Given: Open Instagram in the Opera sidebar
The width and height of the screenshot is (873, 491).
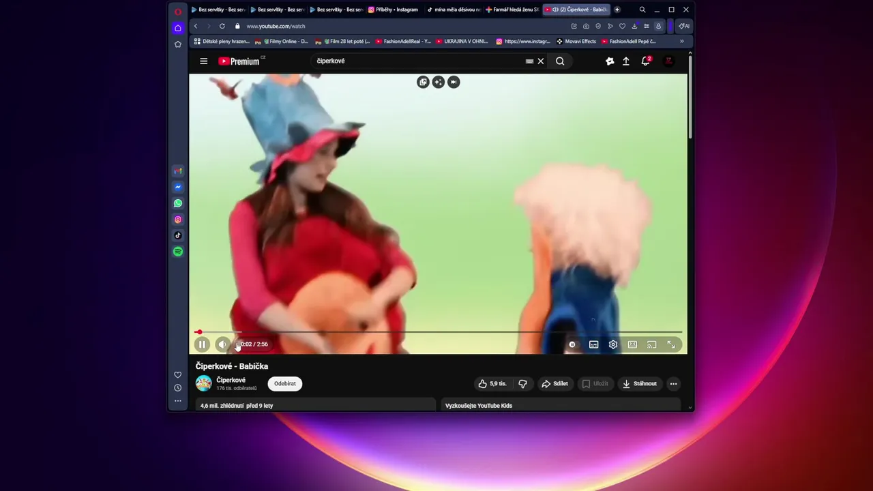Looking at the screenshot, I should click(x=178, y=220).
